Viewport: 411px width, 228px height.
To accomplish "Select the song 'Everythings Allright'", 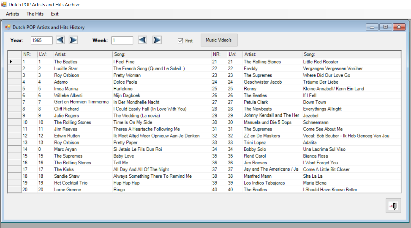I will click(351, 109).
